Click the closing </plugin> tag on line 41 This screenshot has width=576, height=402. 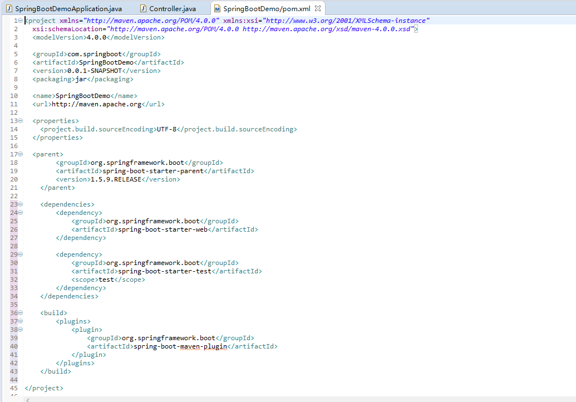click(88, 355)
